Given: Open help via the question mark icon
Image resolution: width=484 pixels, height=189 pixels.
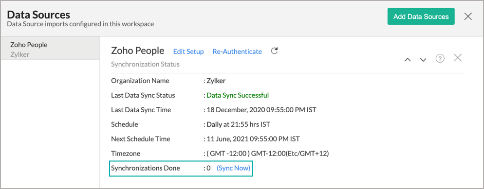Looking at the screenshot, I should pyautogui.click(x=440, y=58).
